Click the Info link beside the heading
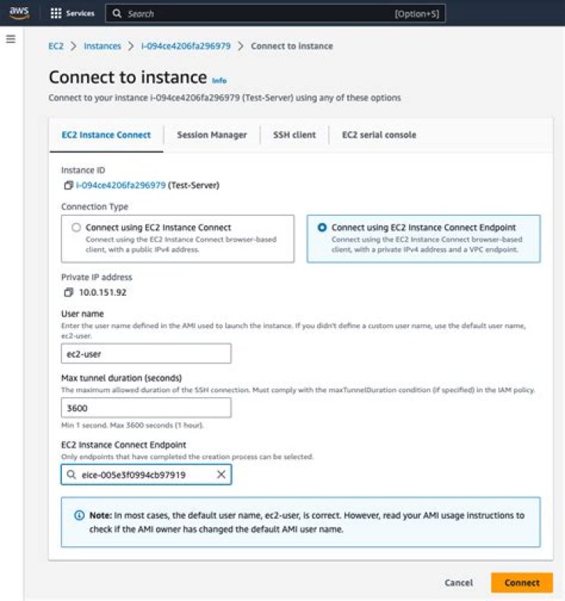Viewport: 565px width, 601px height. [x=219, y=80]
